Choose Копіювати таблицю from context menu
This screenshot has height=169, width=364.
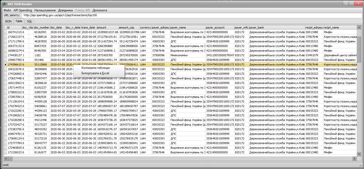click(96, 68)
